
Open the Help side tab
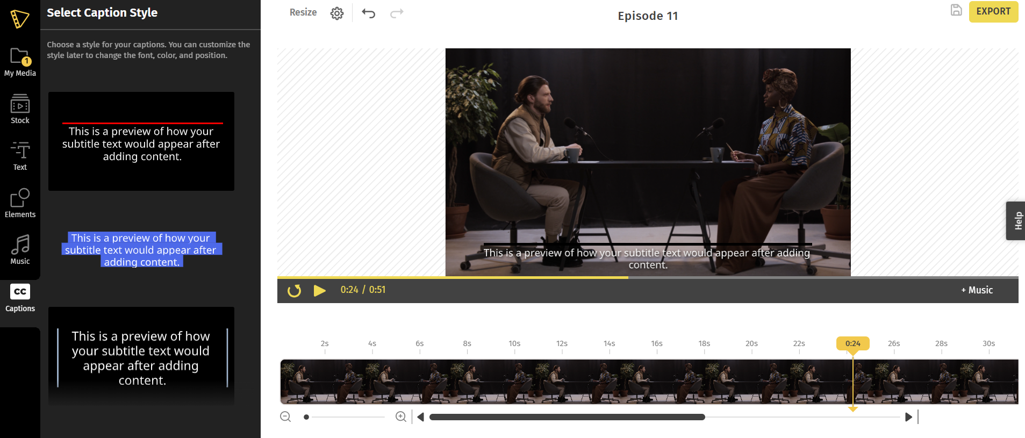(1016, 221)
